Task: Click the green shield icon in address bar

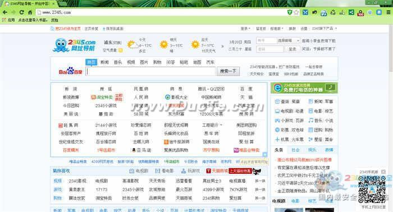Action: point(290,12)
